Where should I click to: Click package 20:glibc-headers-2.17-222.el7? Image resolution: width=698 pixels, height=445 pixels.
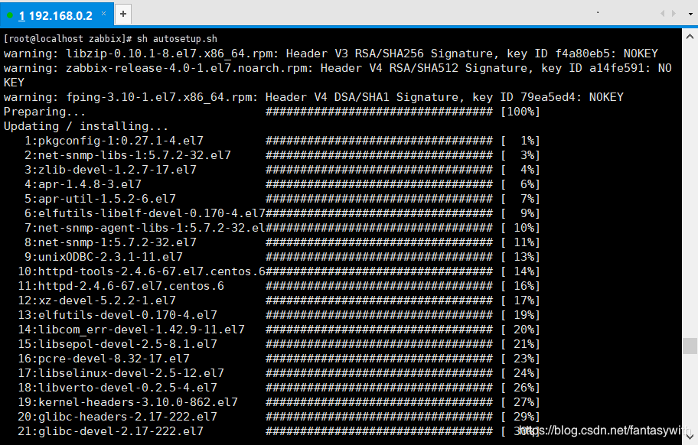118,417
